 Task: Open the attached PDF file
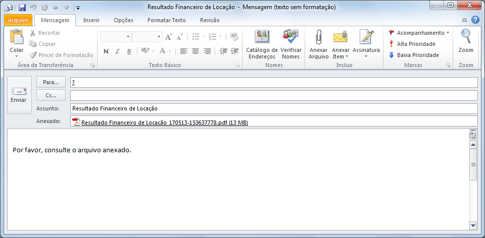[165, 123]
